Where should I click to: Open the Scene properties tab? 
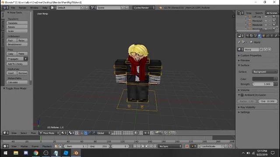tap(255, 36)
